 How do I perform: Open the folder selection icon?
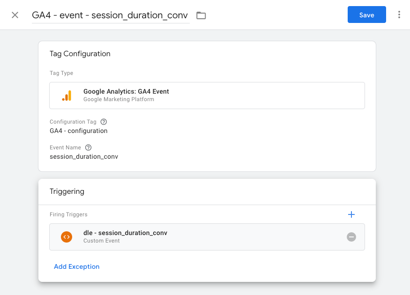click(201, 15)
